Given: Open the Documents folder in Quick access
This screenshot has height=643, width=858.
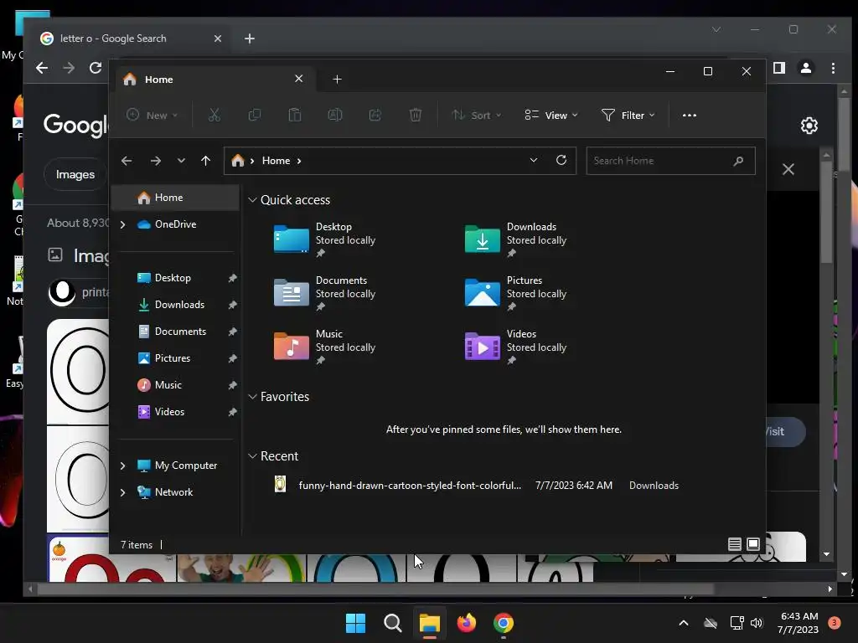Looking at the screenshot, I should coord(325,293).
